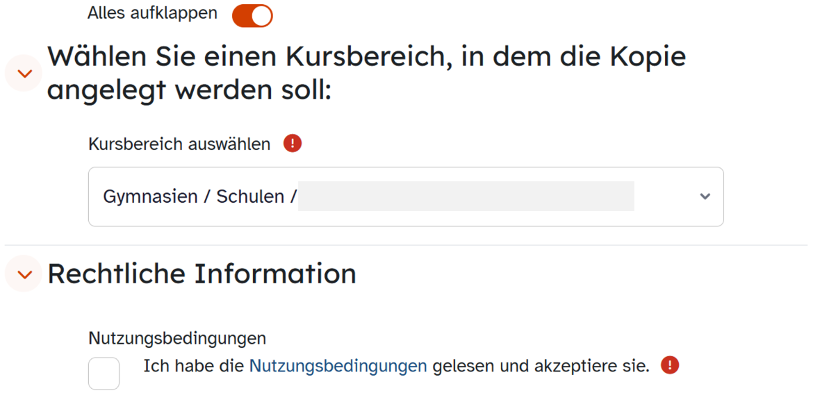Click the orange chevron icon beside Wählen Sie einen Kursbereich
The image size is (813, 393).
coord(24,73)
